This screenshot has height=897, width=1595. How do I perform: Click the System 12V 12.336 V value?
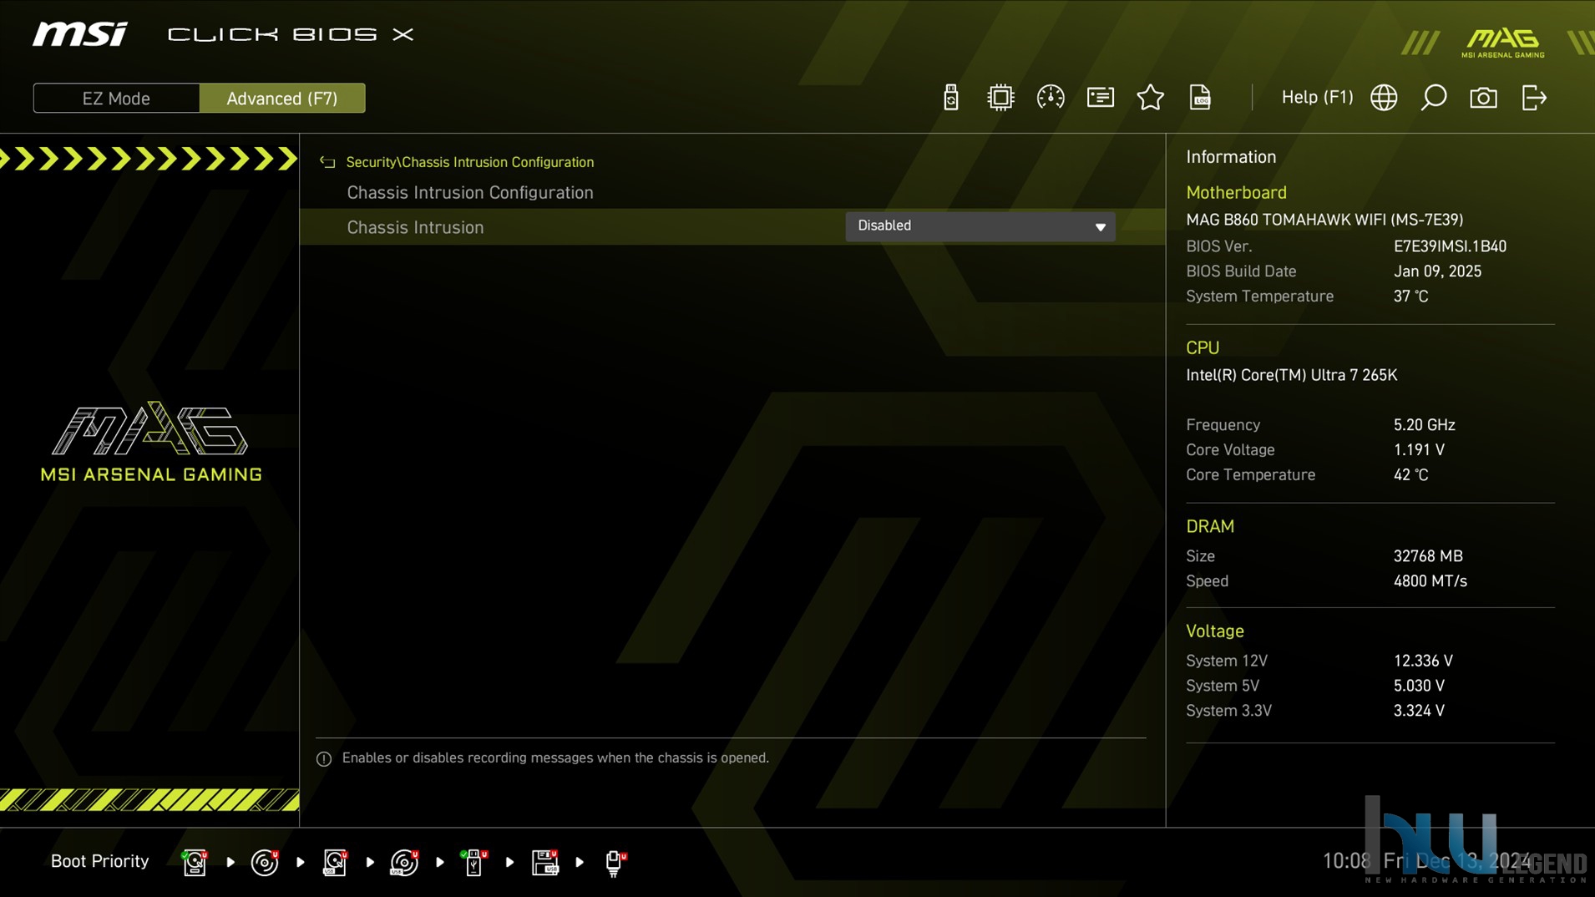point(1423,661)
